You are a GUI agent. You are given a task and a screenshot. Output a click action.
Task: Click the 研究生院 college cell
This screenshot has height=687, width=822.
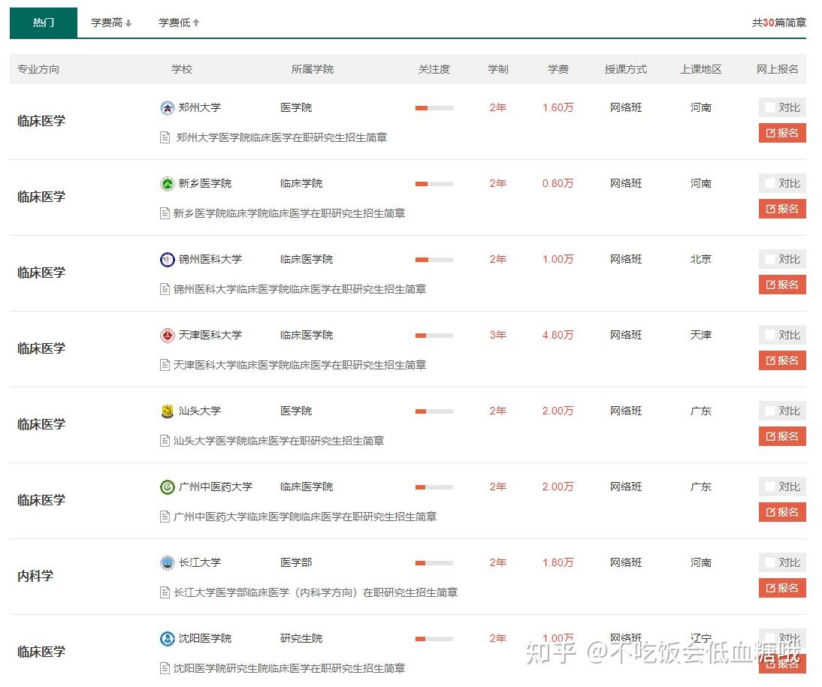pos(301,638)
